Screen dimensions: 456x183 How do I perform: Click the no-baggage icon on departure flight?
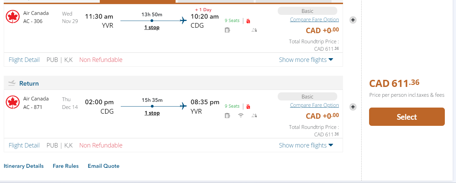(x=248, y=21)
